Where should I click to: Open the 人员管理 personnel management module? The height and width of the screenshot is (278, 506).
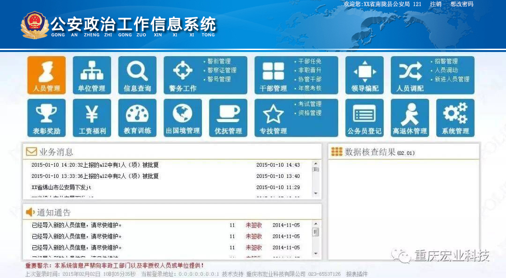[x=46, y=75]
